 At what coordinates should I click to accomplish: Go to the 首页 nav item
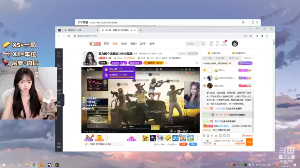click(106, 44)
